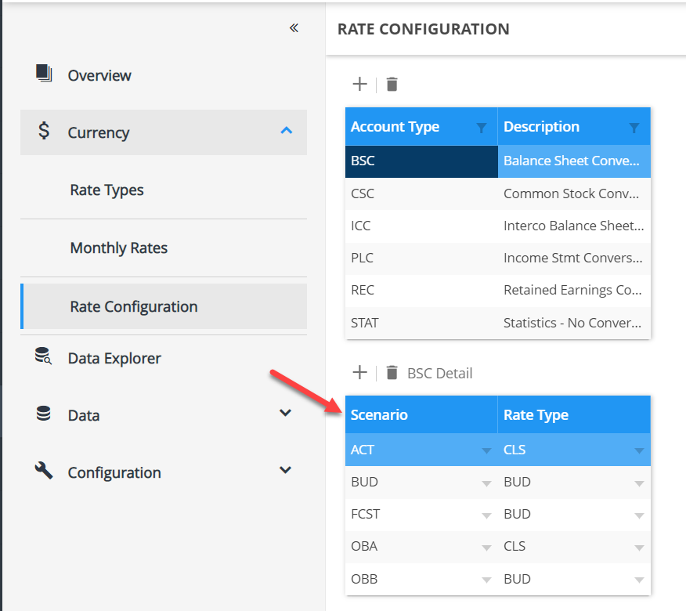Viewport: 686px width, 611px height.
Task: Expand the Configuration menu section
Action: tap(286, 470)
